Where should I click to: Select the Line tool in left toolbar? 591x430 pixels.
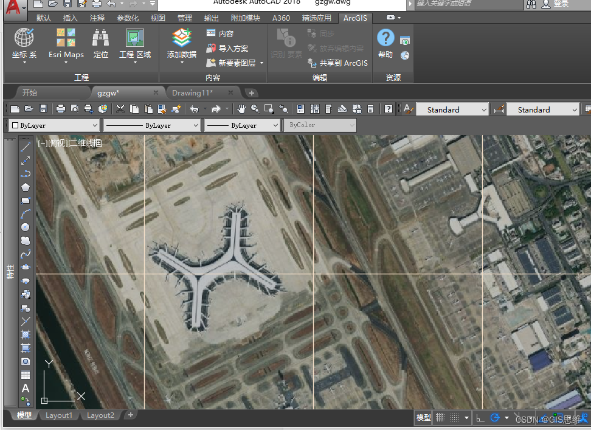(26, 147)
